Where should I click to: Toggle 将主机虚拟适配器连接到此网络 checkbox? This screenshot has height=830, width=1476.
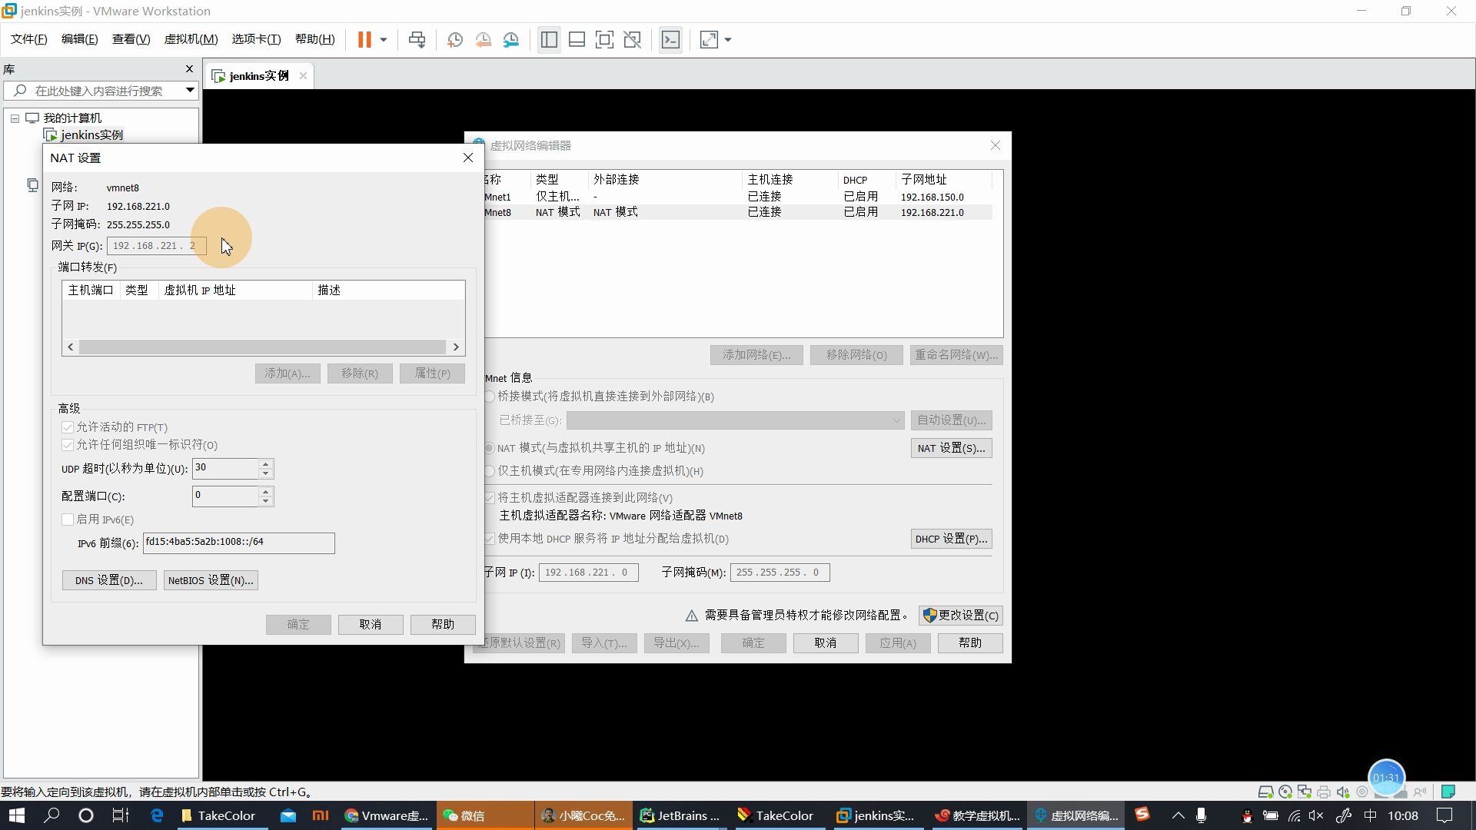coord(490,498)
